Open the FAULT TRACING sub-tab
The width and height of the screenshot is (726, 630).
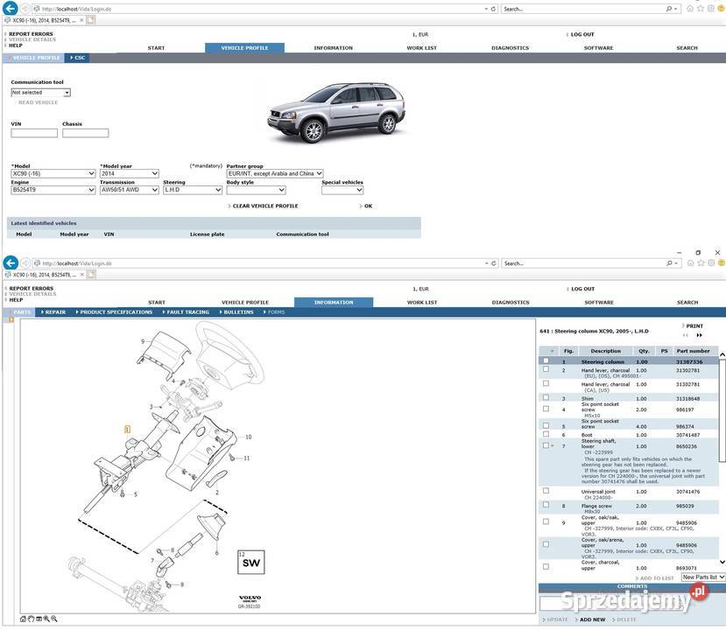pos(187,312)
